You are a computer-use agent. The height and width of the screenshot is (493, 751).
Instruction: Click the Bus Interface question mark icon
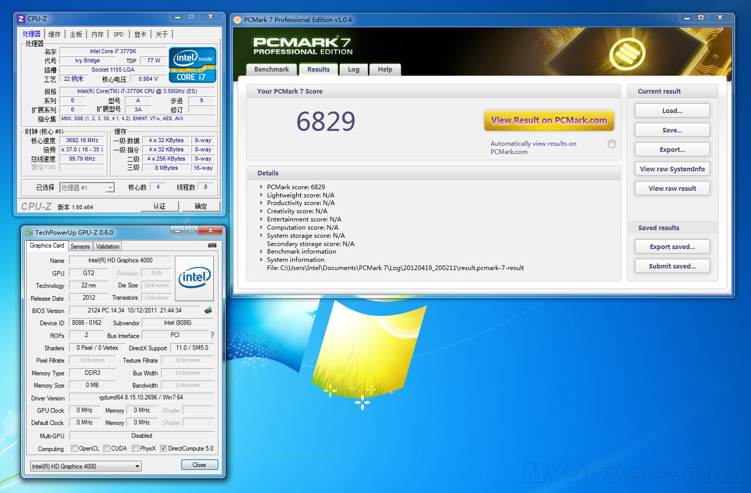[x=212, y=335]
